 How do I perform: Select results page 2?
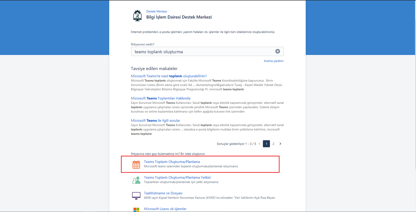coord(273,144)
